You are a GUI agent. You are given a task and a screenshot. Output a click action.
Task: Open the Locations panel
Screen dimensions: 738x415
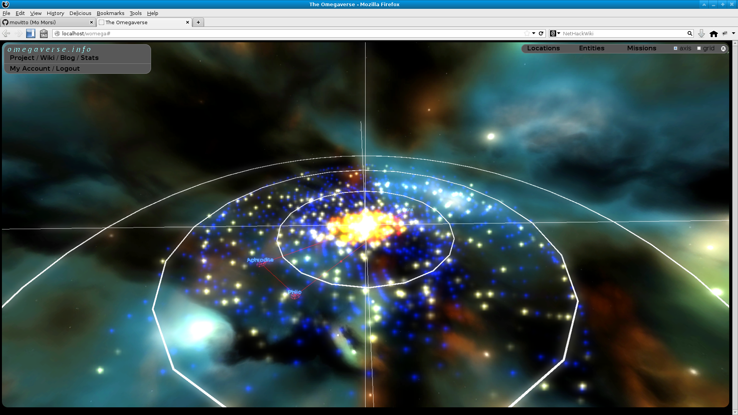[544, 48]
